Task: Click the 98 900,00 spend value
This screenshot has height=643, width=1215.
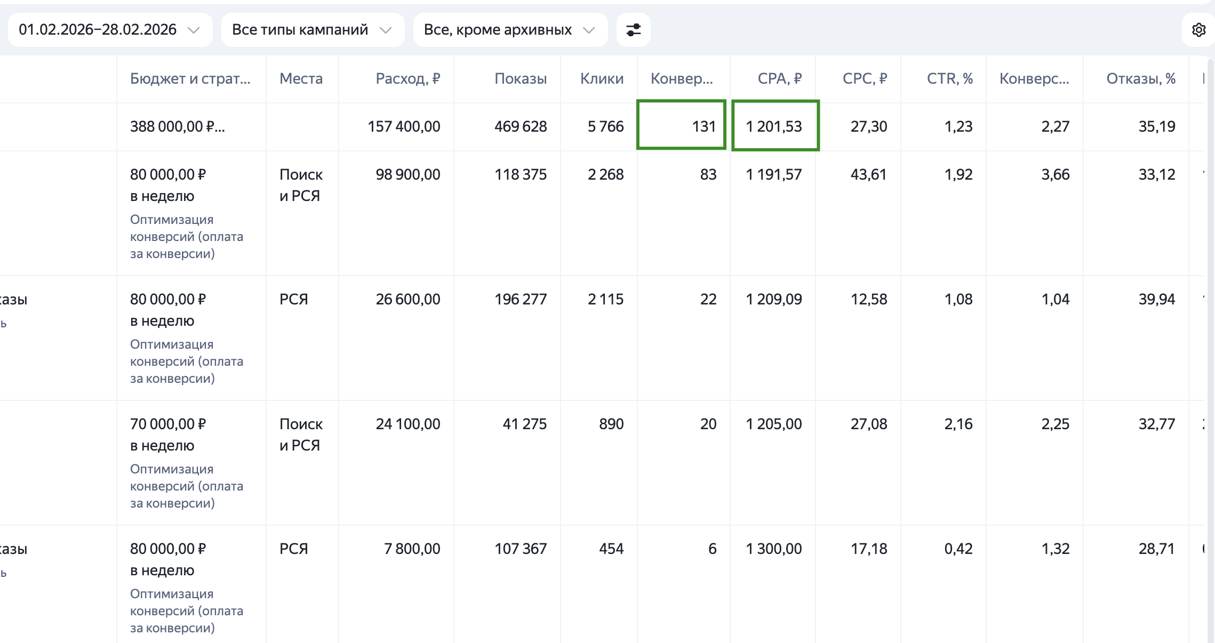Action: coord(407,175)
